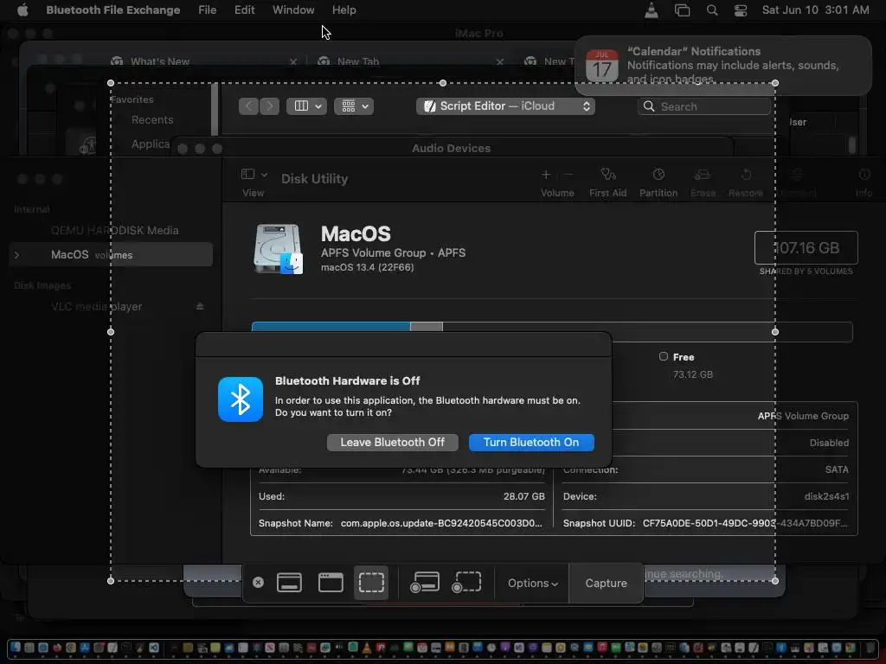Screen dimensions: 886x664
Task: Open the Finder group-by grid dropdown
Action: tap(354, 106)
